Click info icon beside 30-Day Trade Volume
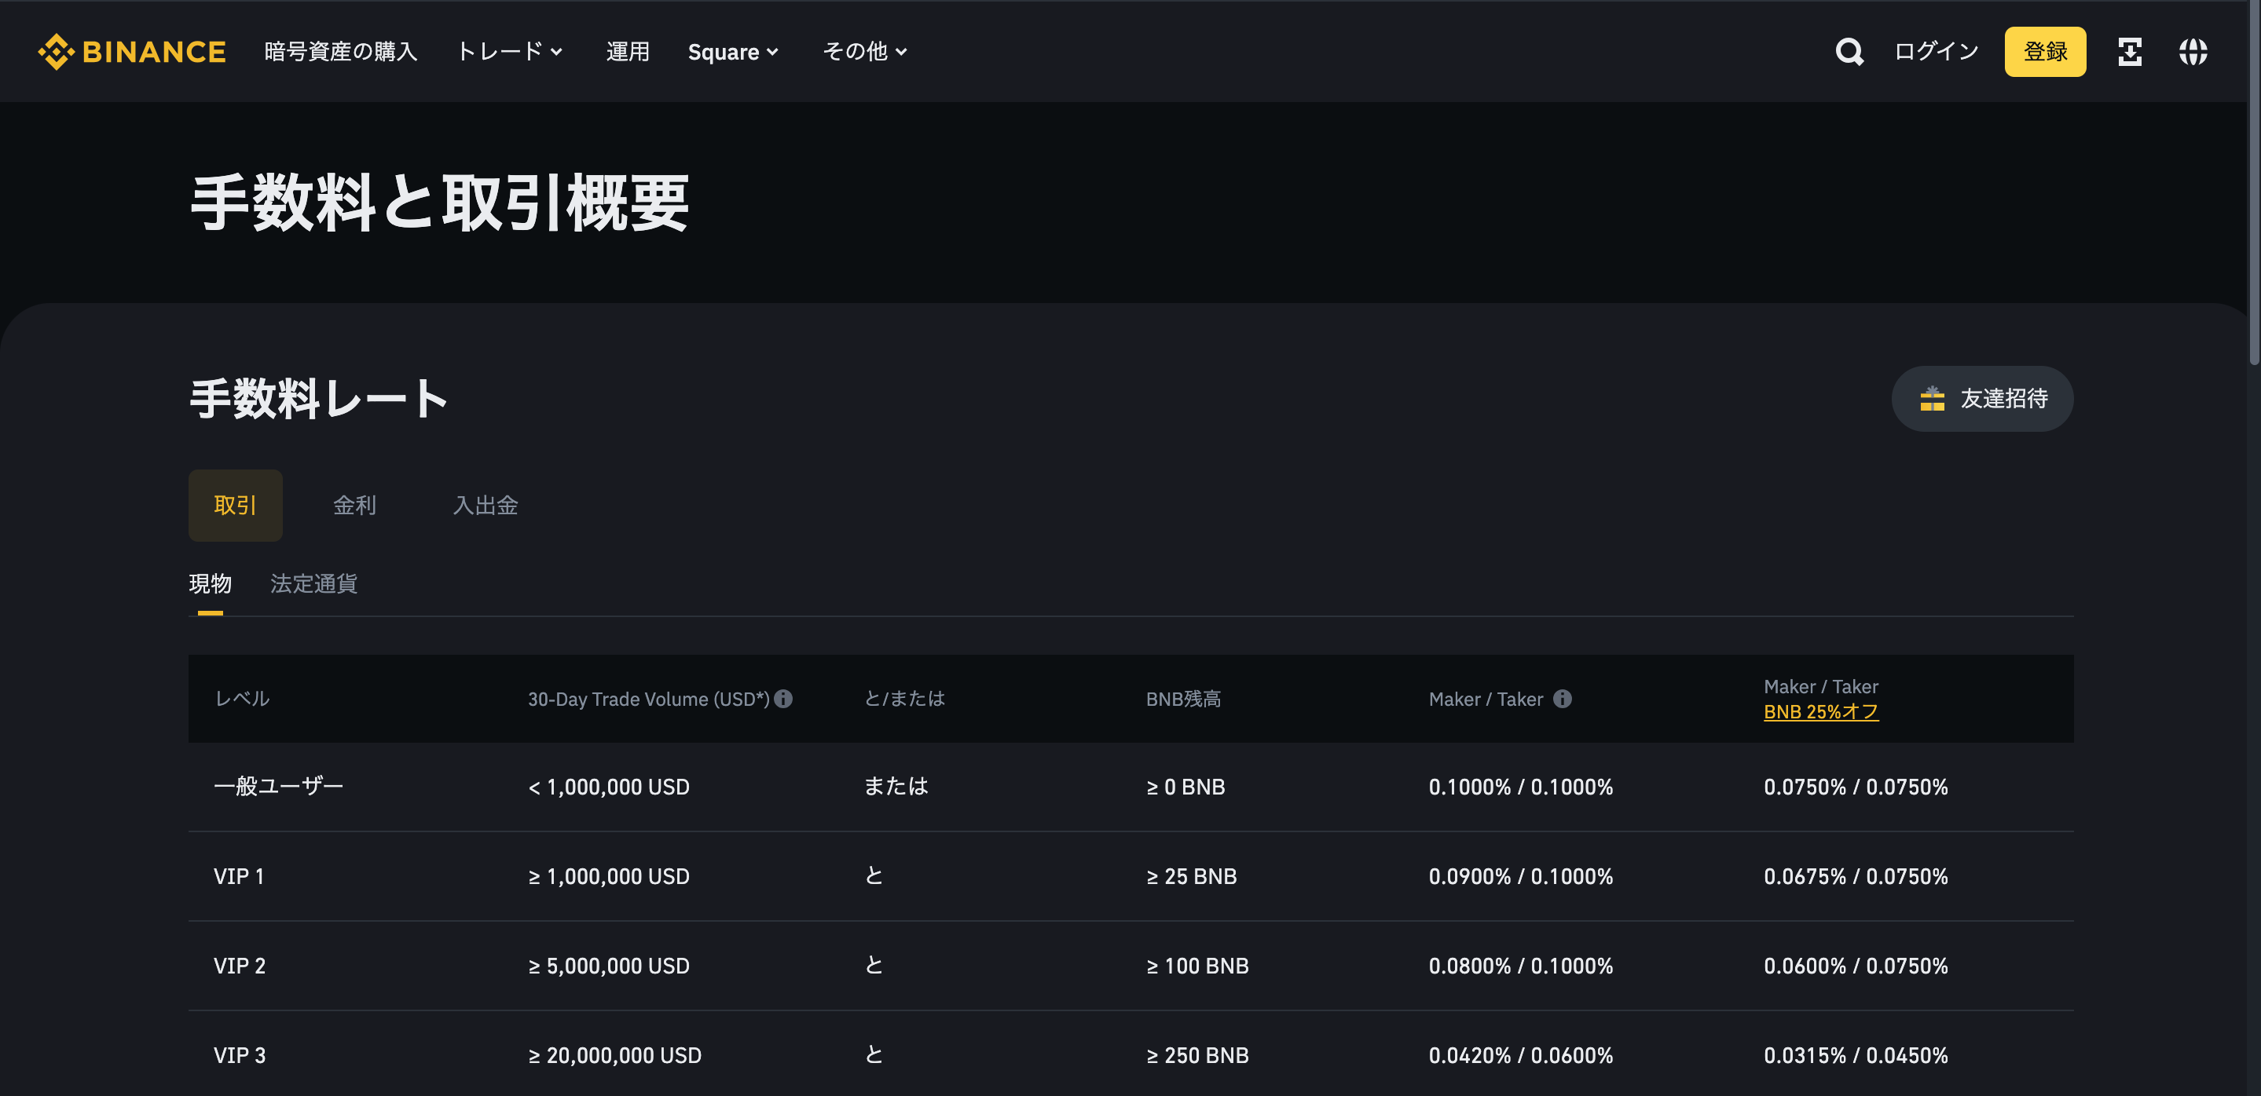Viewport: 2261px width, 1096px height. click(x=784, y=699)
